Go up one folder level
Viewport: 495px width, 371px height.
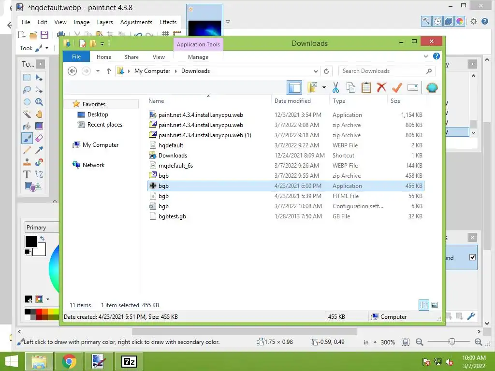[109, 71]
